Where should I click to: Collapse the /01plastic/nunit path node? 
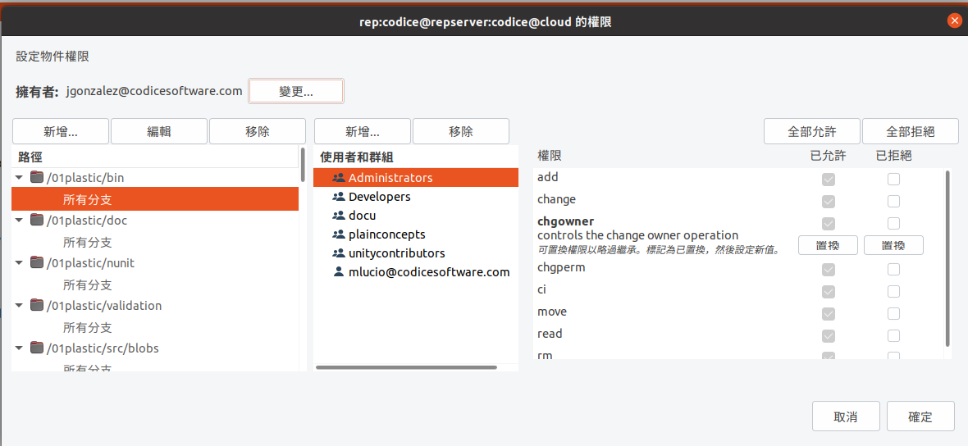(20, 263)
